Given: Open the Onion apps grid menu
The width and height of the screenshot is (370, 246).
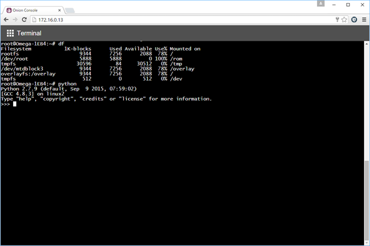Looking at the screenshot, I should coord(10,33).
